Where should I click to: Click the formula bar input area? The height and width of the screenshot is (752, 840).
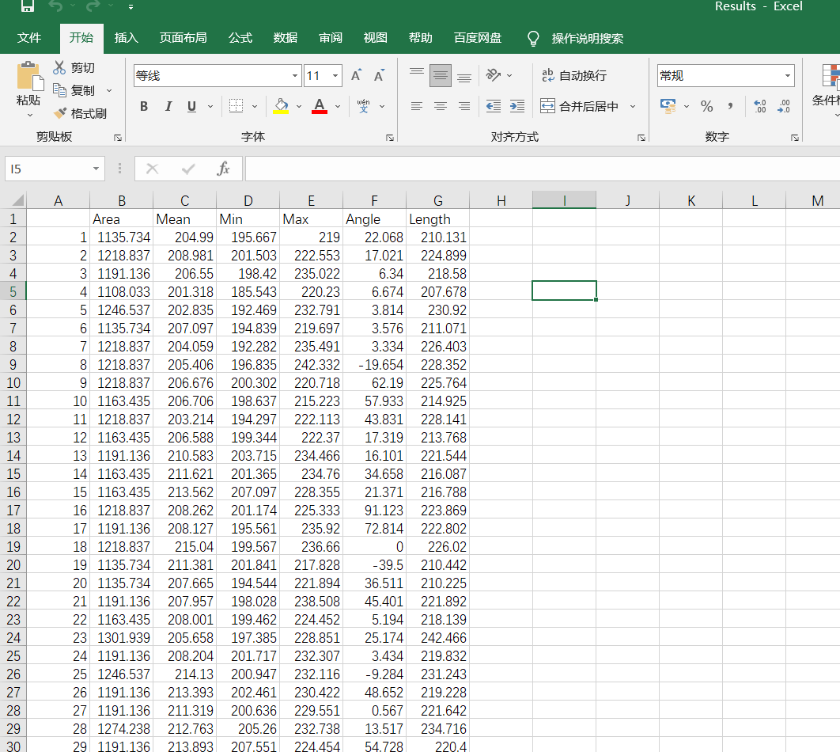point(542,169)
